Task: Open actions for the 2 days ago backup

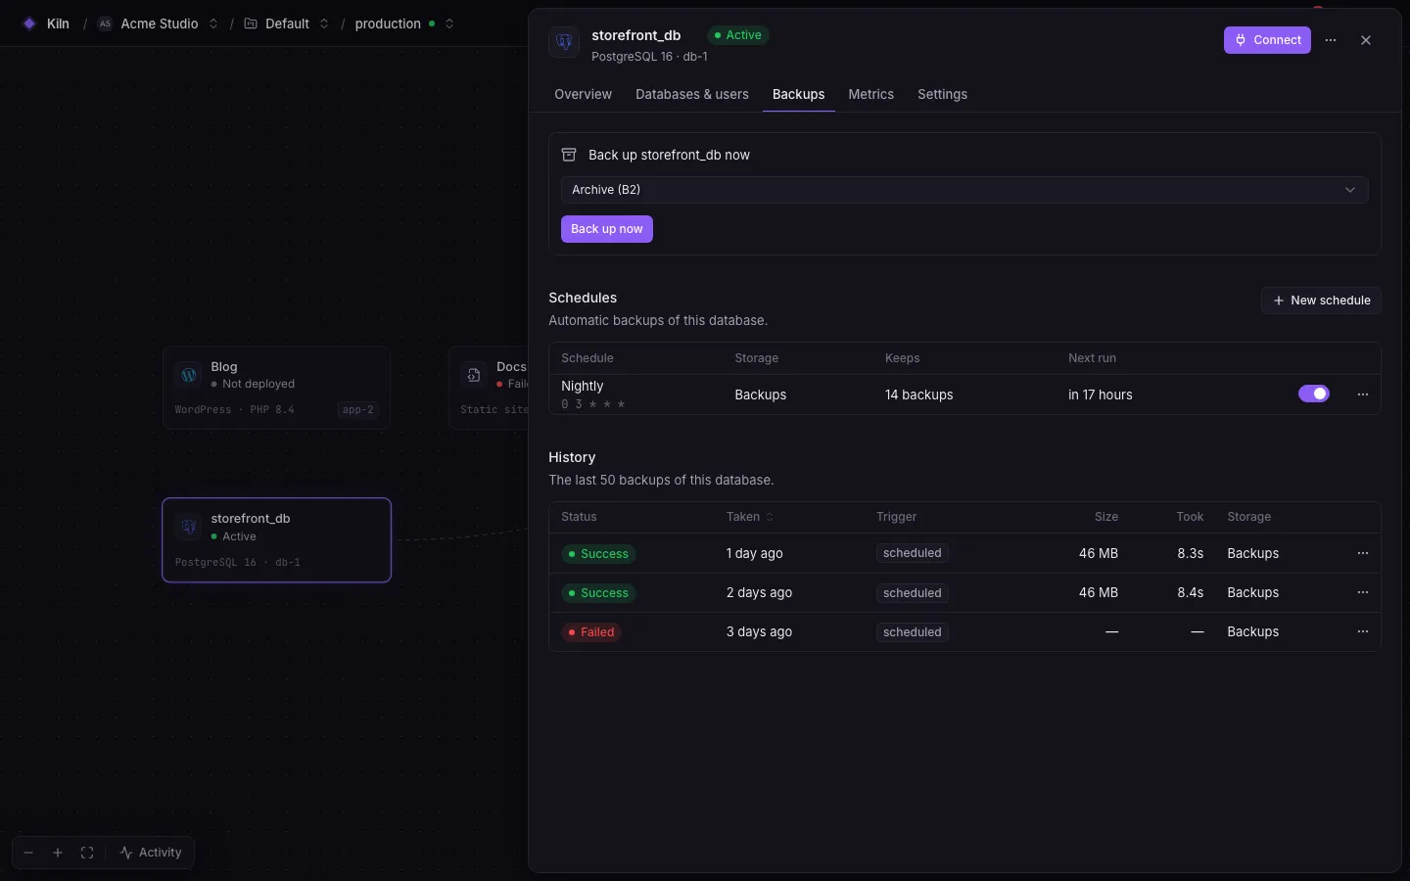Action: point(1363,592)
